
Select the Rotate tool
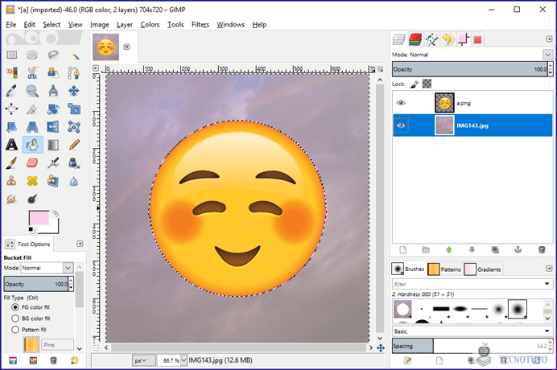pos(53,109)
